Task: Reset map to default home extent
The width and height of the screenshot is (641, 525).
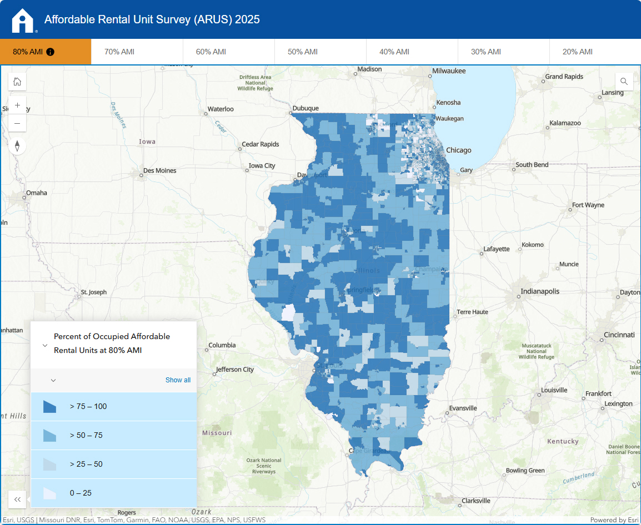Action: pyautogui.click(x=17, y=82)
